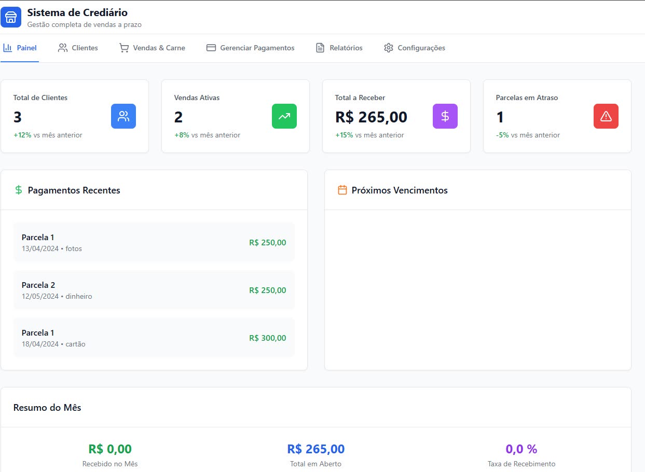Click the 'Recebido no Mês' label
Image resolution: width=645 pixels, height=472 pixels.
click(x=110, y=464)
